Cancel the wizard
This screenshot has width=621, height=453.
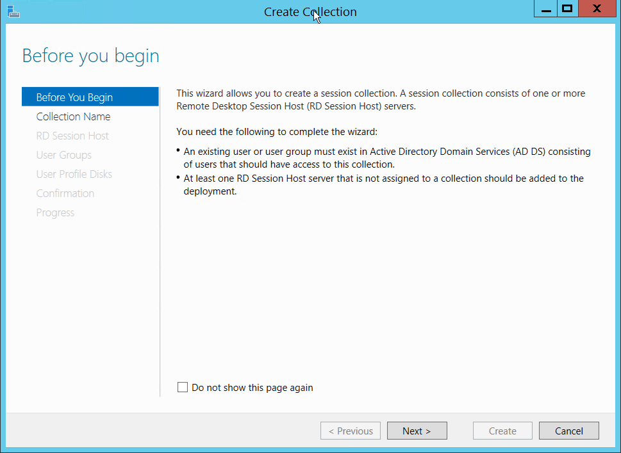click(568, 431)
